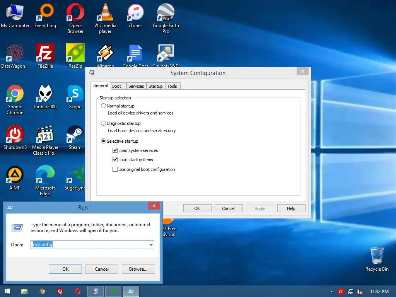Open iTunes desktop icon
The height and width of the screenshot is (297, 396).
(x=135, y=16)
